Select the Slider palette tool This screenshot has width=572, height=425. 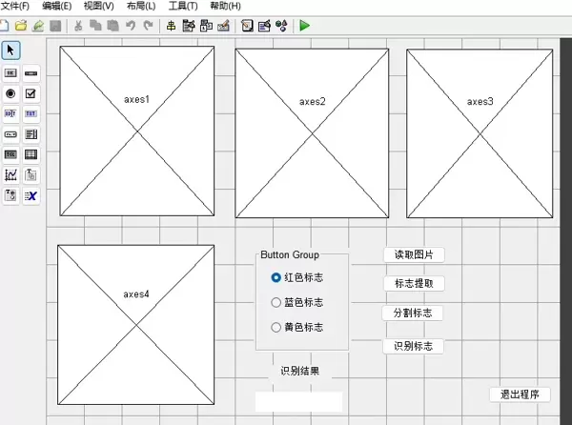pyautogui.click(x=31, y=72)
